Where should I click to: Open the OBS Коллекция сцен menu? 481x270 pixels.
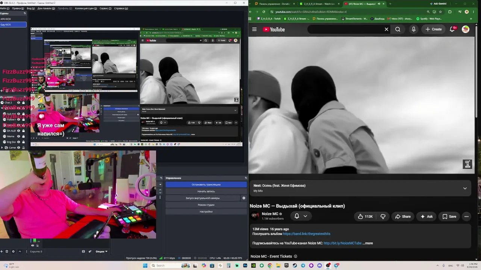[x=86, y=8]
